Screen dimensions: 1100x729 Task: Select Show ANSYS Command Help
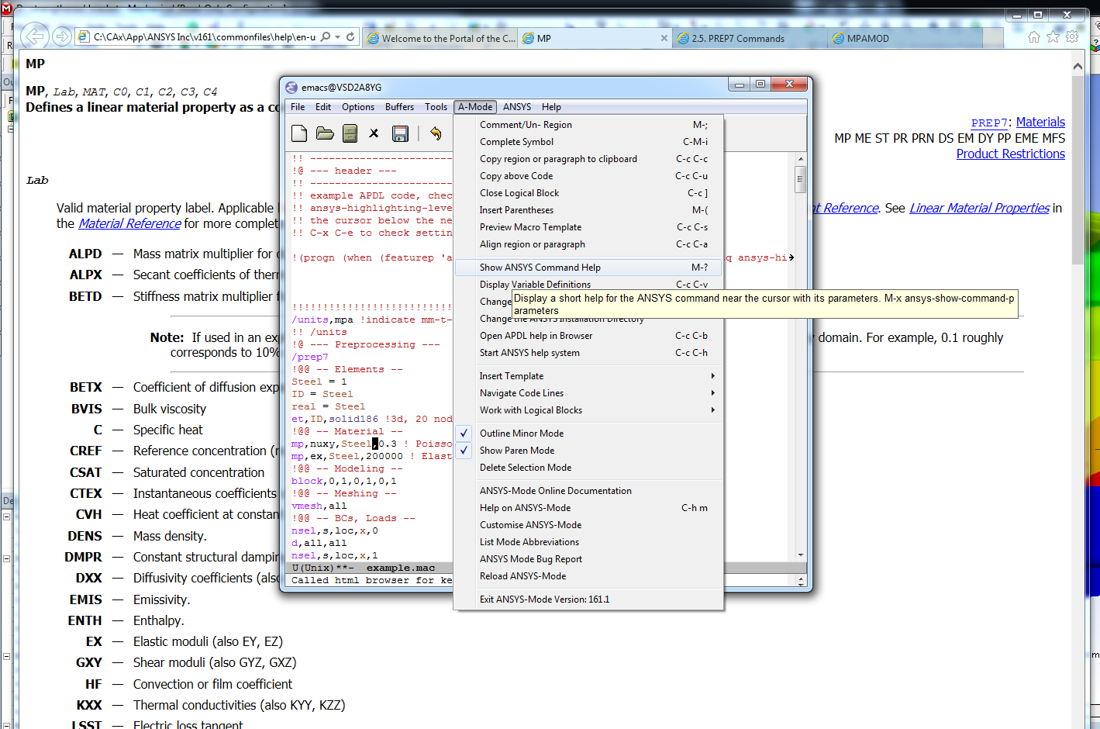click(589, 268)
